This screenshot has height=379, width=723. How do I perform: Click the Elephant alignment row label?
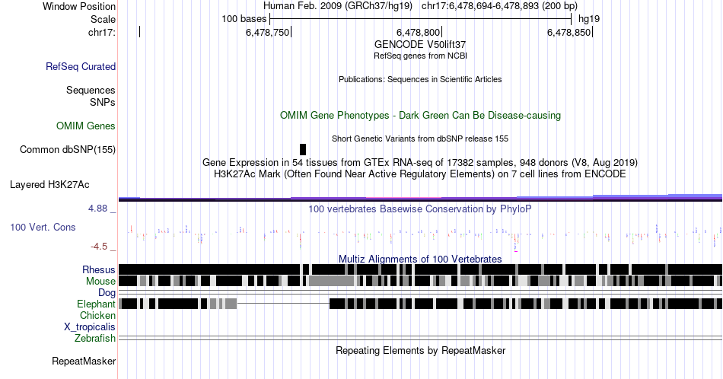[96, 304]
